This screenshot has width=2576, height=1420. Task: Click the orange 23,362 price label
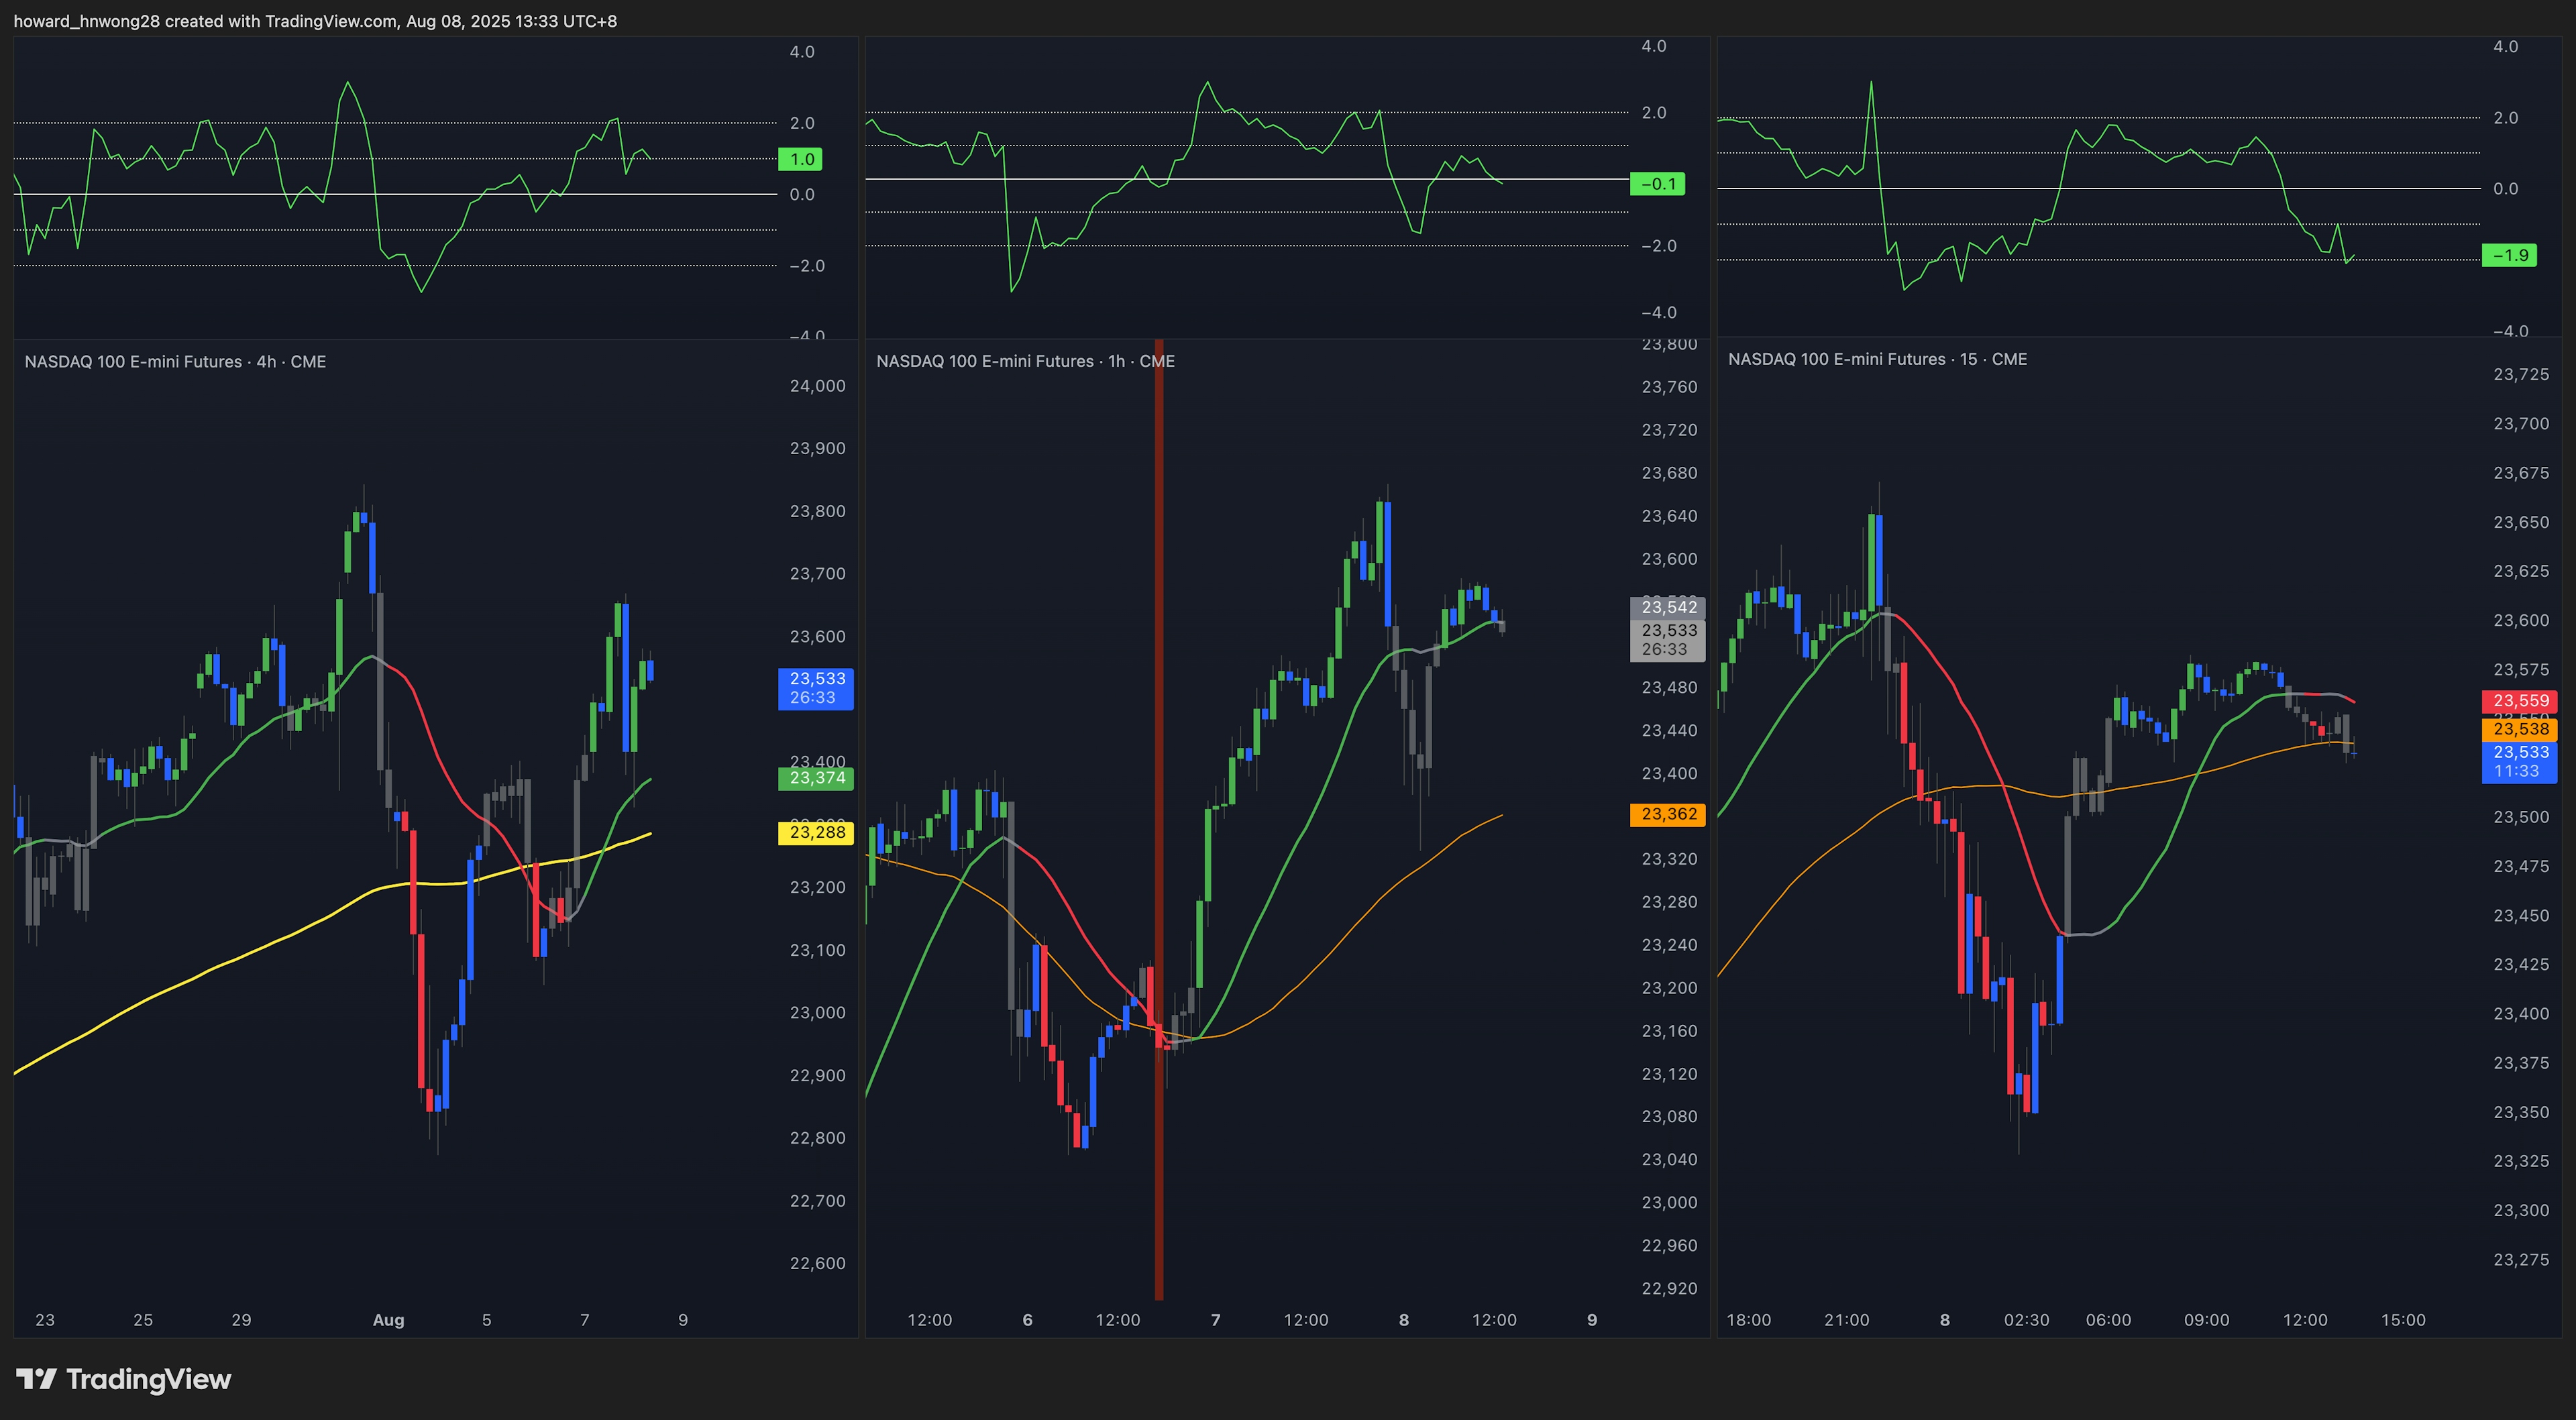tap(1668, 814)
